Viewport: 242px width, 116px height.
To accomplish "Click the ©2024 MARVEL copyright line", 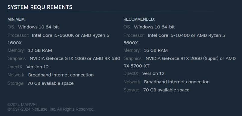I will (x=23, y=105).
